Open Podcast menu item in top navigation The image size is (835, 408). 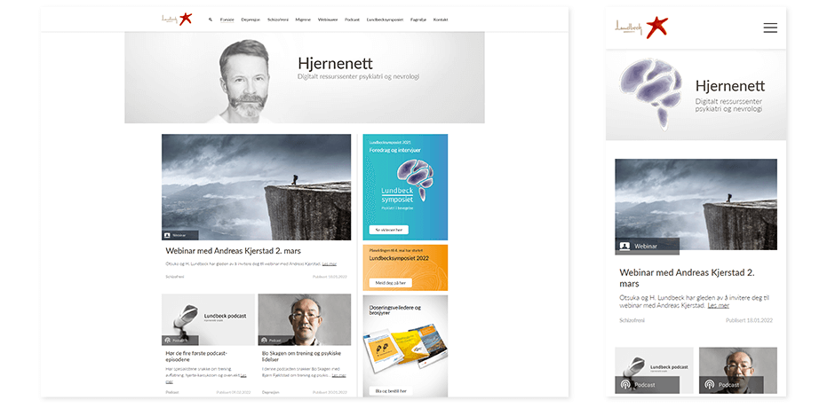click(352, 20)
